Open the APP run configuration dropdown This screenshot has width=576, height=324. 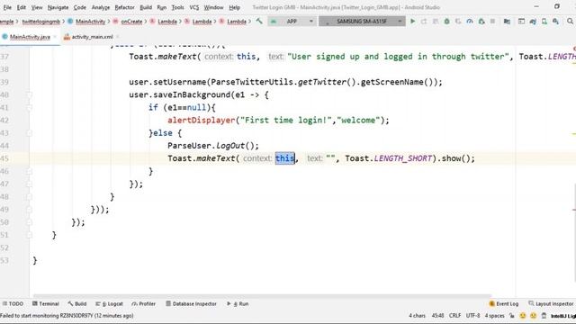coord(292,22)
